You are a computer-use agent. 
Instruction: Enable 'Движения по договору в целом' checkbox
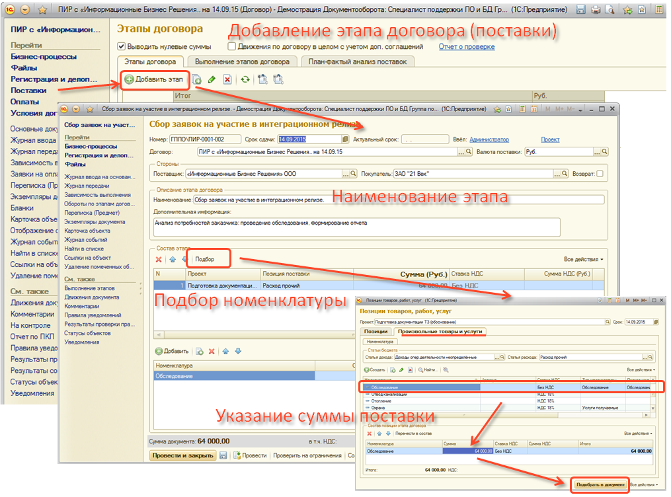232,47
